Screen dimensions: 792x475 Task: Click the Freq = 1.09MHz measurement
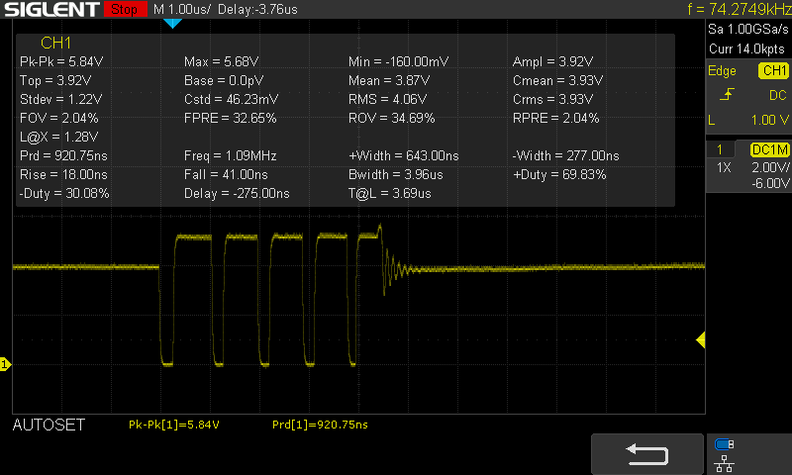[231, 156]
